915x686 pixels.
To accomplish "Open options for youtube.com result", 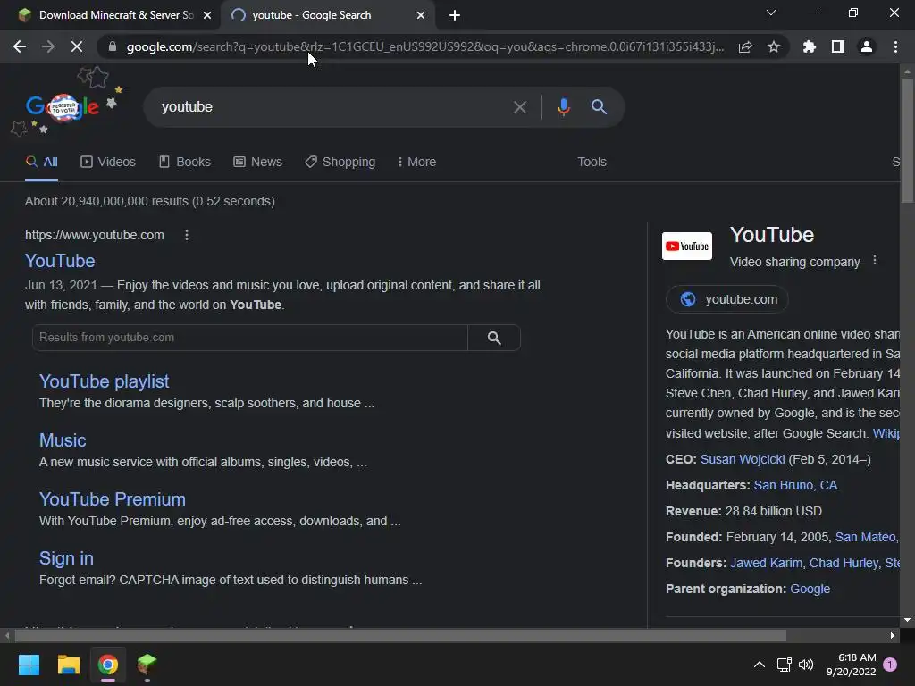I will pyautogui.click(x=186, y=235).
